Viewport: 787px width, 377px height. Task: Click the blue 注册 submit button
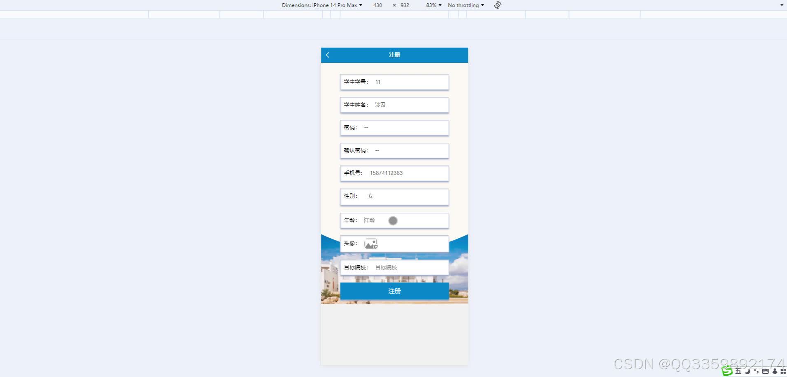click(x=394, y=291)
